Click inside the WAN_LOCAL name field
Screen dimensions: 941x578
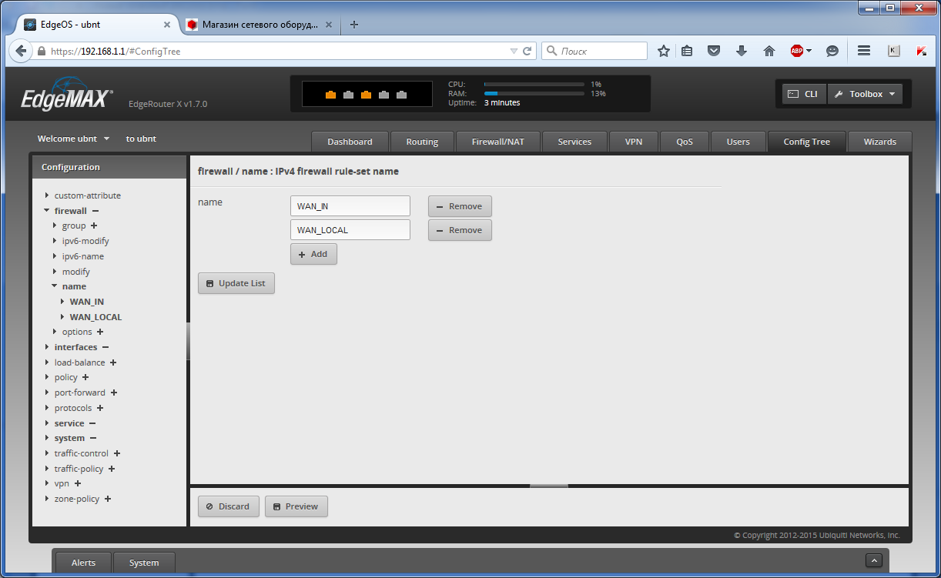pyautogui.click(x=350, y=229)
